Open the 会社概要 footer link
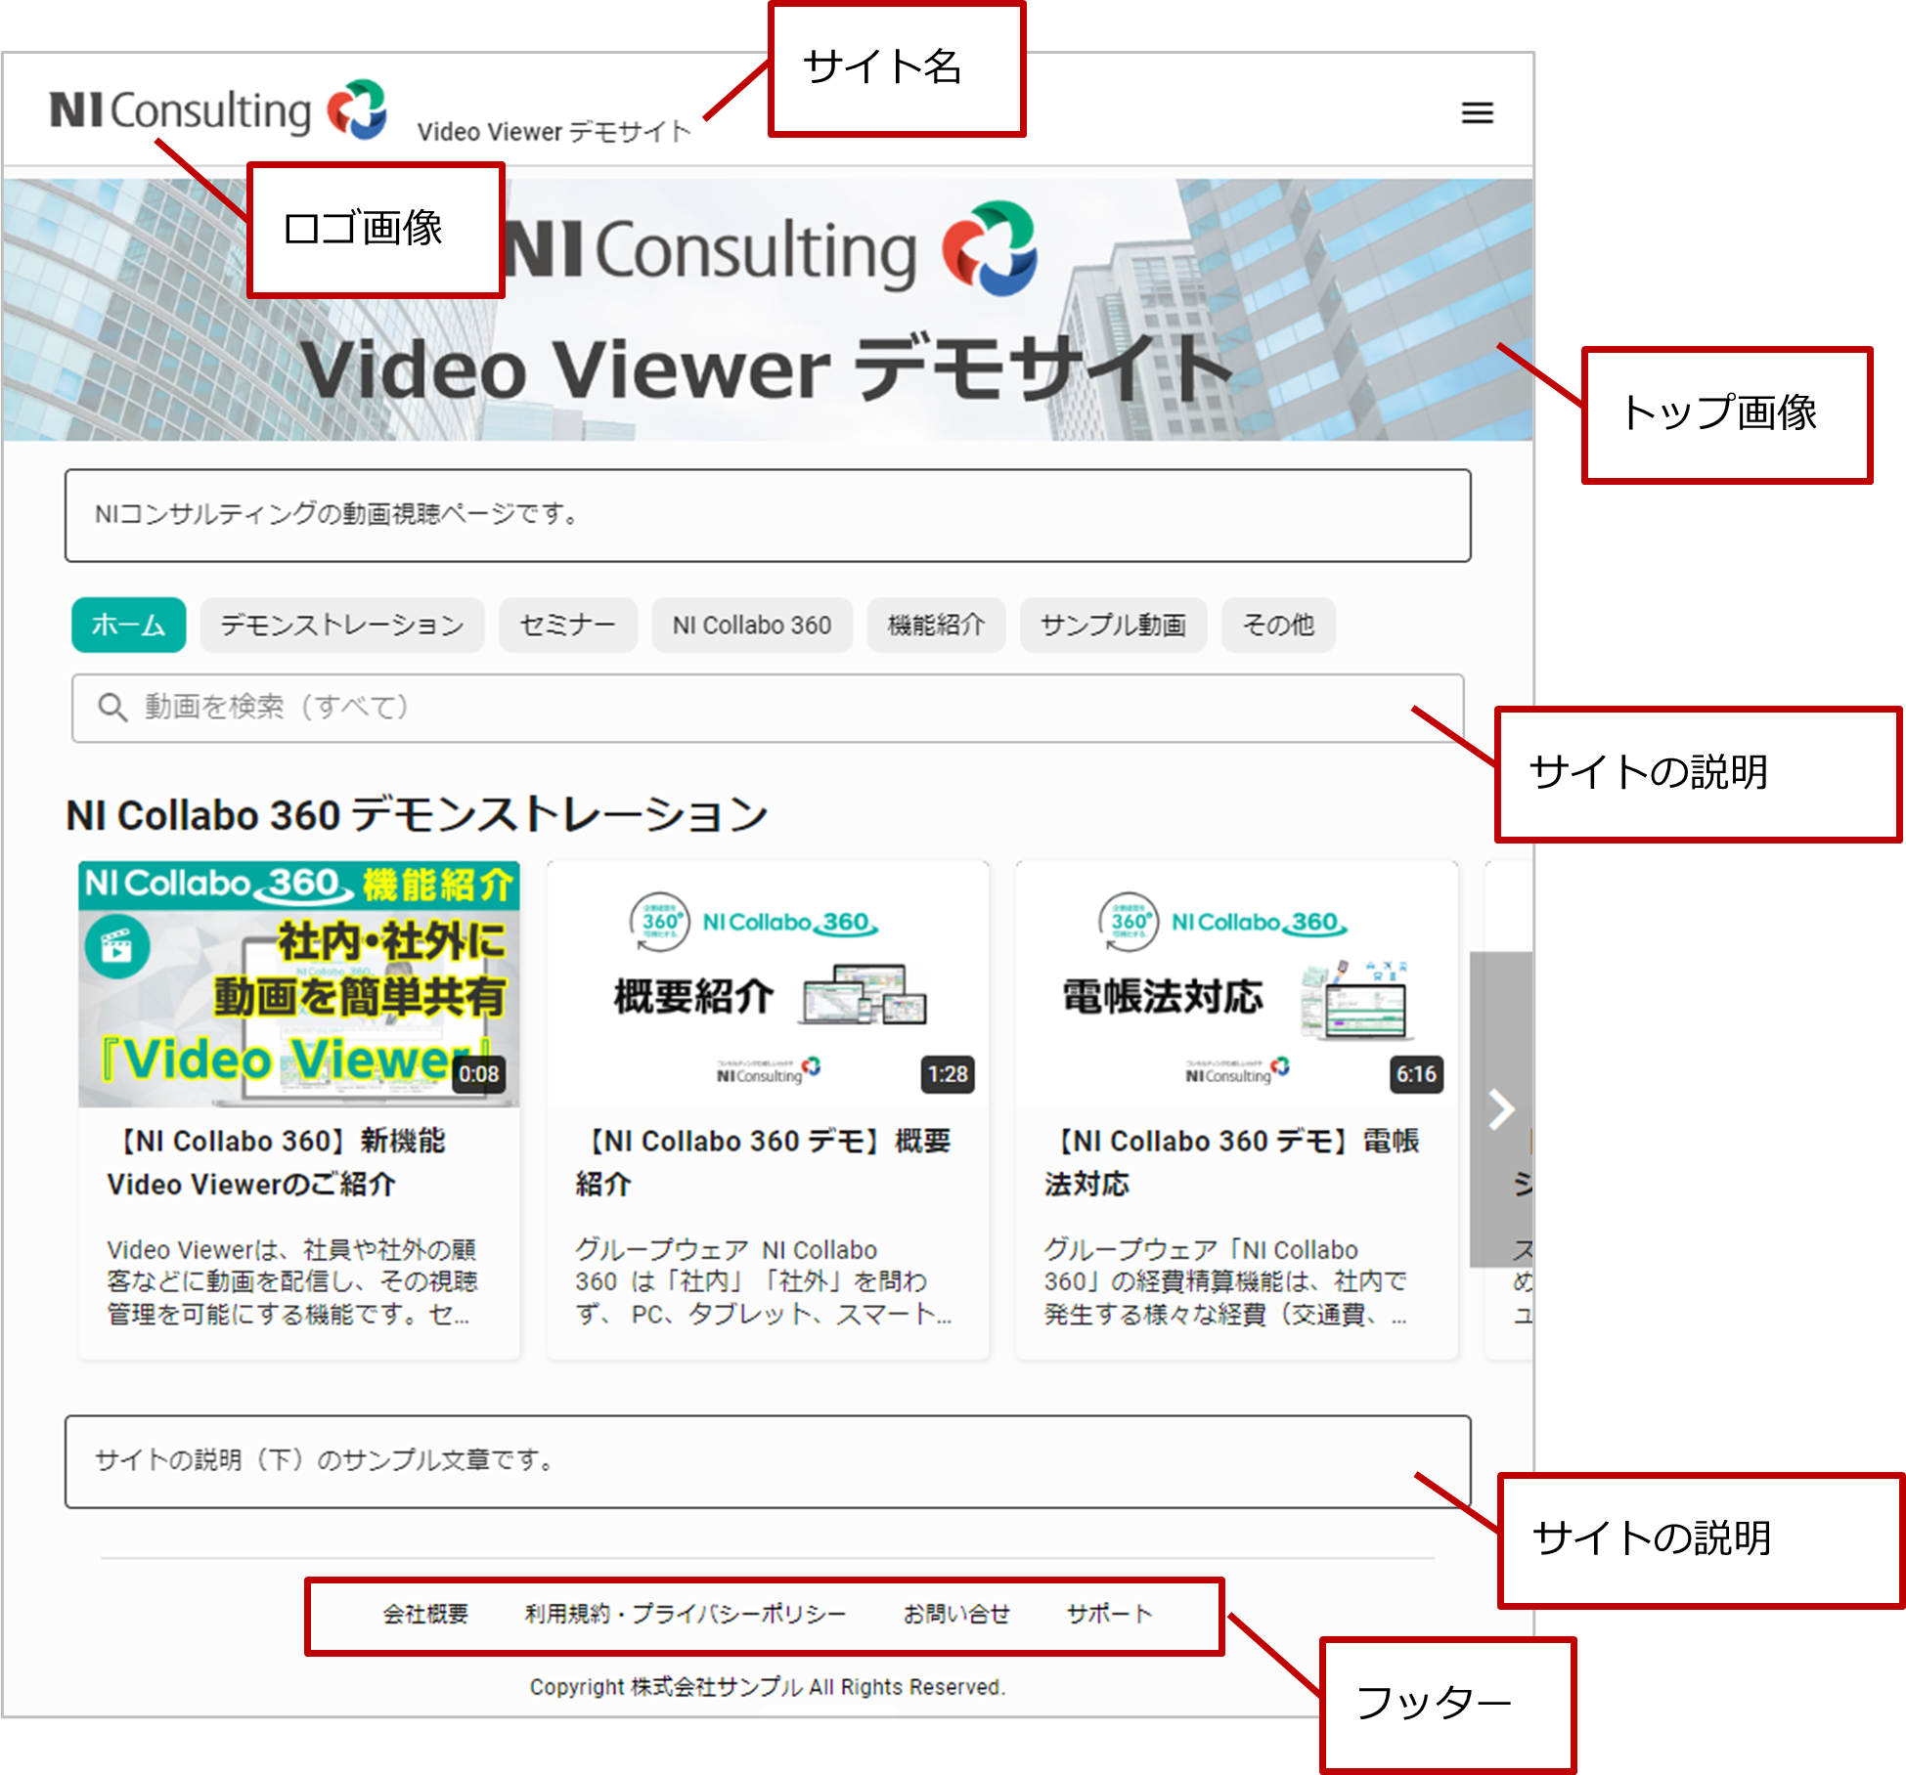The width and height of the screenshot is (1906, 1775). coord(425,1614)
